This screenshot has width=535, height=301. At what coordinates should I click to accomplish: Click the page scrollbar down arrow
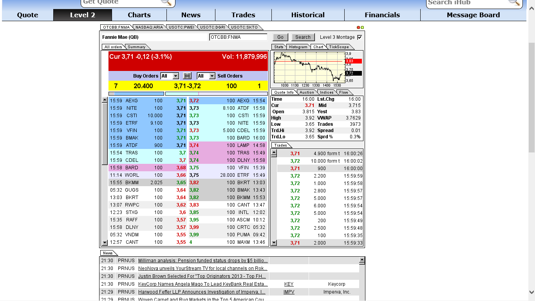(x=531, y=292)
